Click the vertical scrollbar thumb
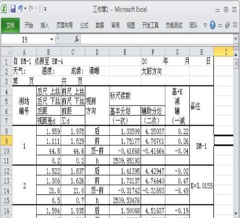This screenshot has width=240, height=218. (x=235, y=64)
